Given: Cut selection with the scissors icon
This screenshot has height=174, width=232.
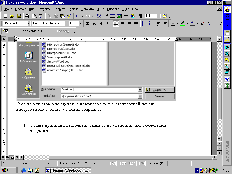Looking at the screenshot, I should 49,16.
